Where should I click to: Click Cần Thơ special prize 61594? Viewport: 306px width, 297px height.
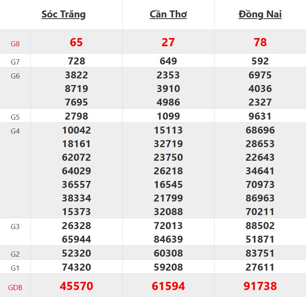click(x=168, y=287)
